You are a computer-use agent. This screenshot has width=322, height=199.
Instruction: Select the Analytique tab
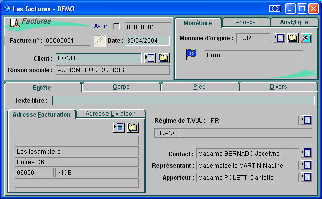coord(294,22)
